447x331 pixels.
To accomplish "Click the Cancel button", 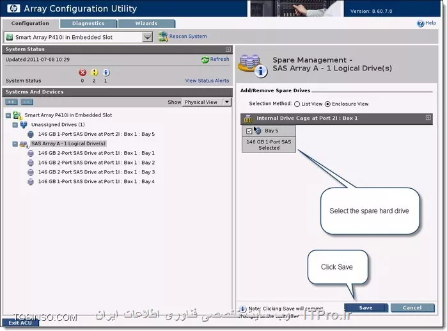I will pyautogui.click(x=412, y=308).
